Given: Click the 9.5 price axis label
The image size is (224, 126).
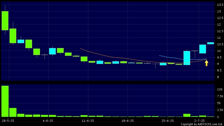Looking at the screenshot, I should [220, 57].
